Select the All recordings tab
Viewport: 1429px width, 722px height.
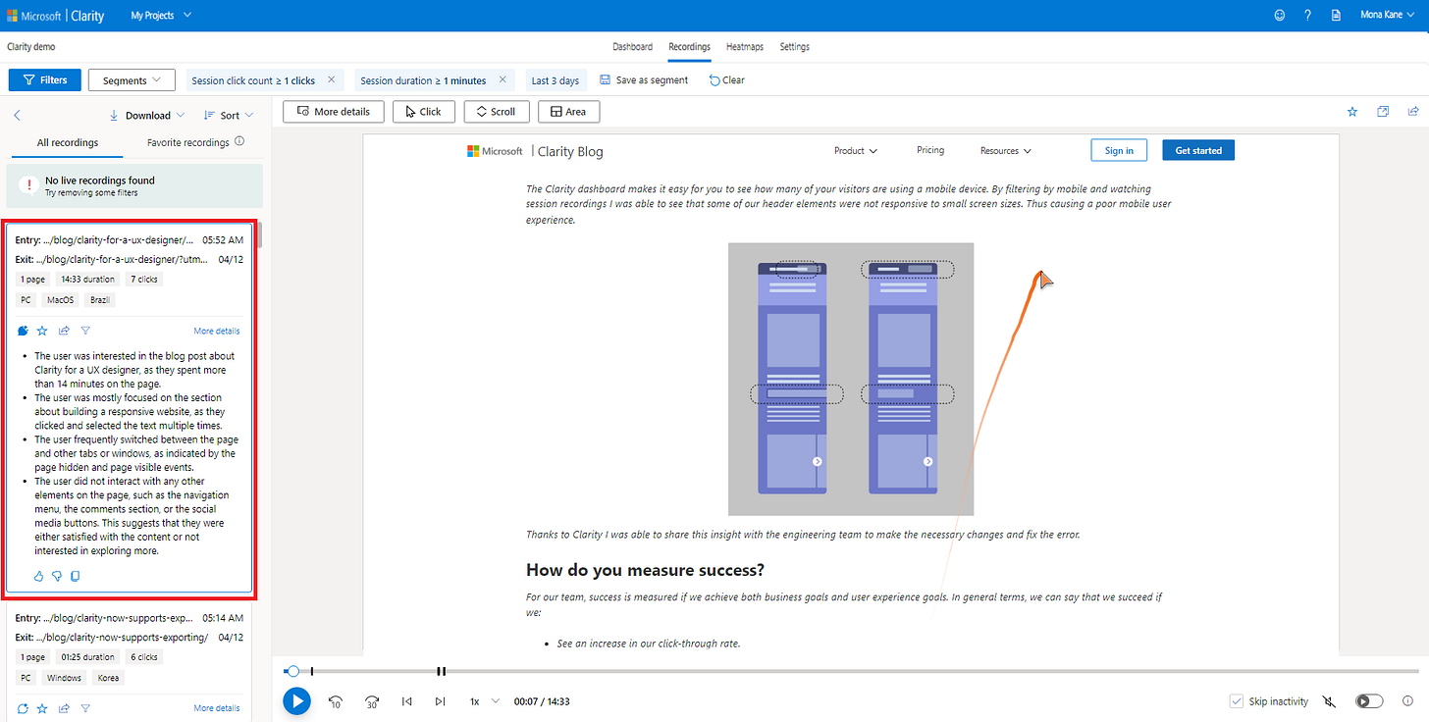click(68, 142)
